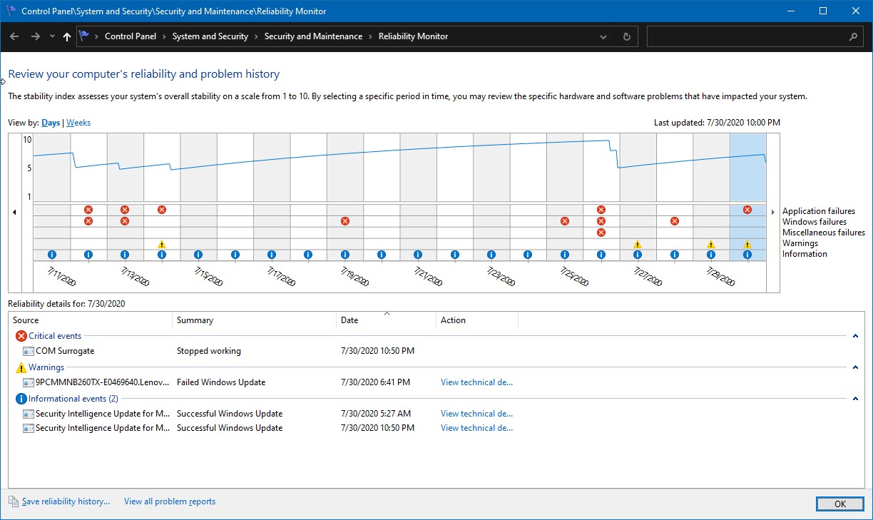Refresh the Reliability Monitor address bar
Viewport: 873px width, 520px height.
click(x=627, y=36)
